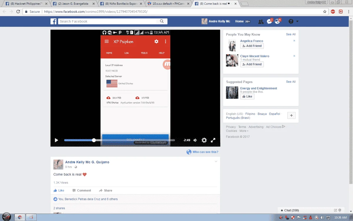Select TOOLS tab in XP Psiphon
Viewport: 353px width, 221px height.
(144, 53)
